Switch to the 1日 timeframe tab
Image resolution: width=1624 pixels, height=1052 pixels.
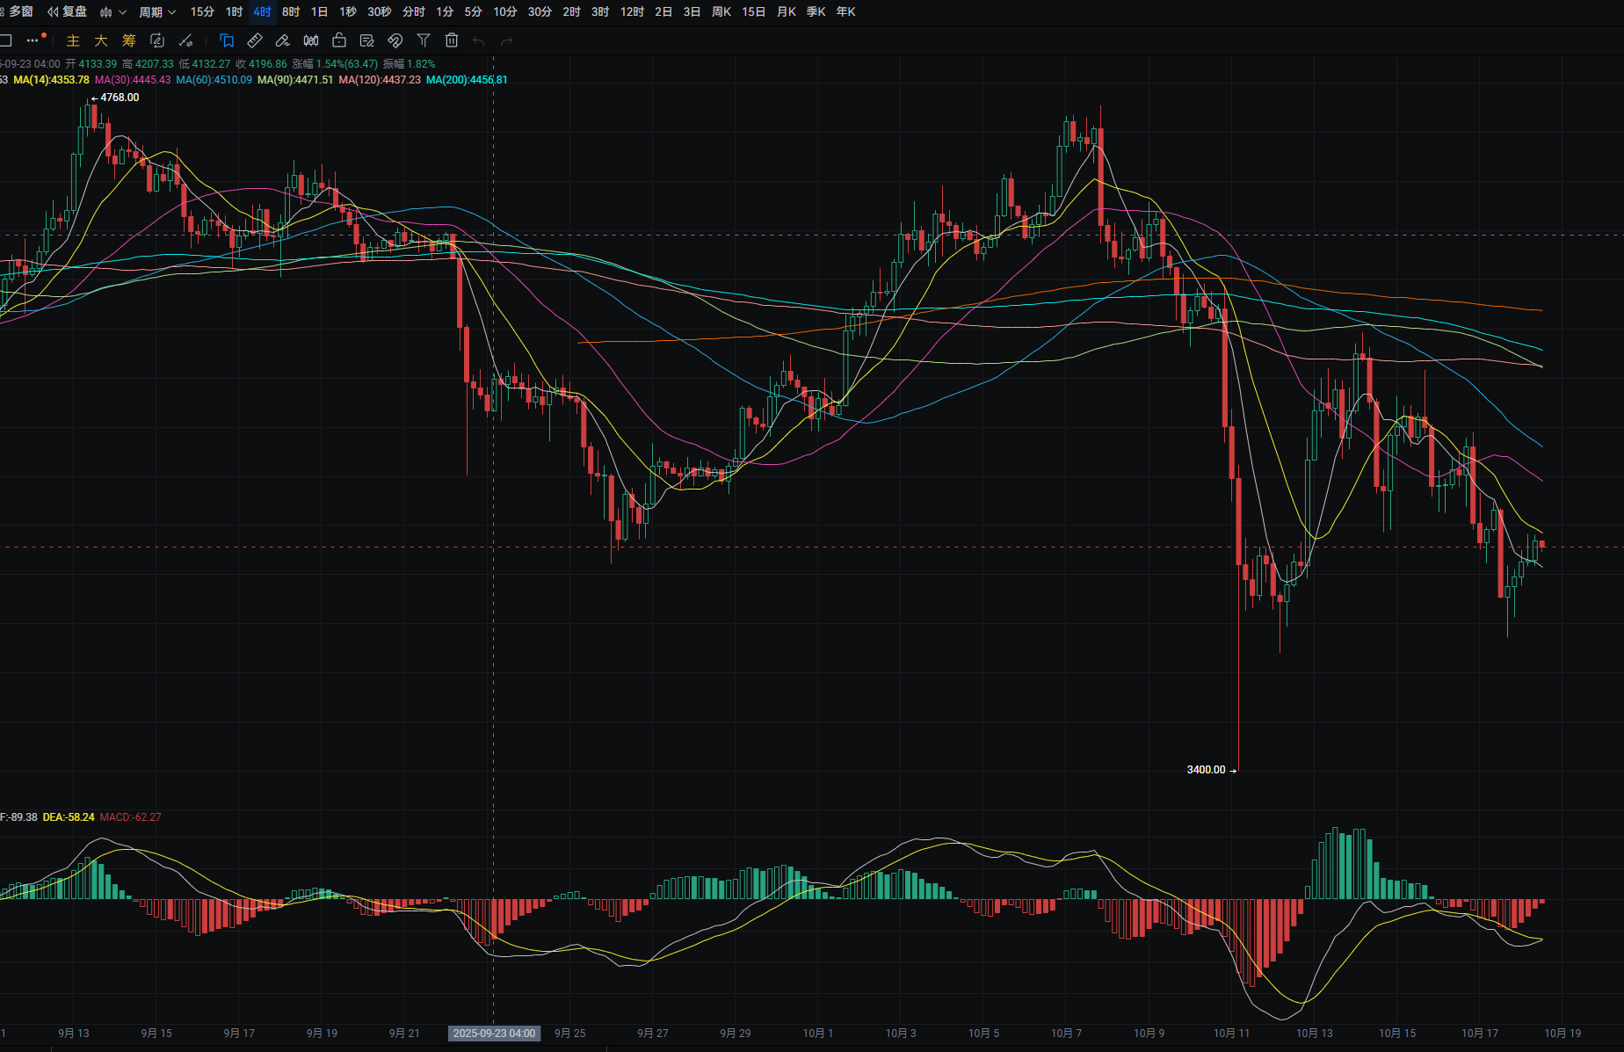point(319,11)
